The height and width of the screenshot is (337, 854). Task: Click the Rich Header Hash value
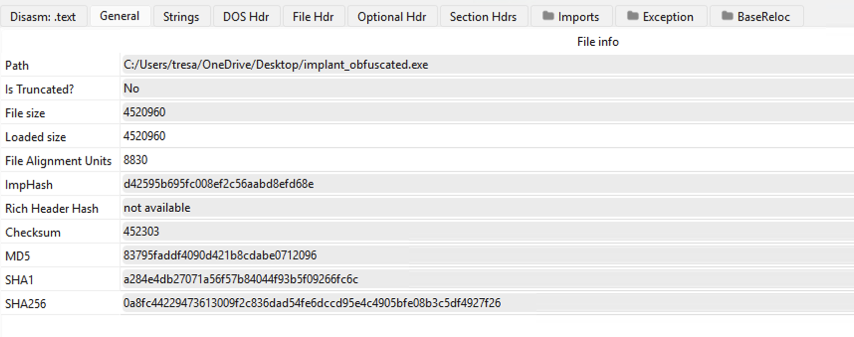(x=157, y=208)
